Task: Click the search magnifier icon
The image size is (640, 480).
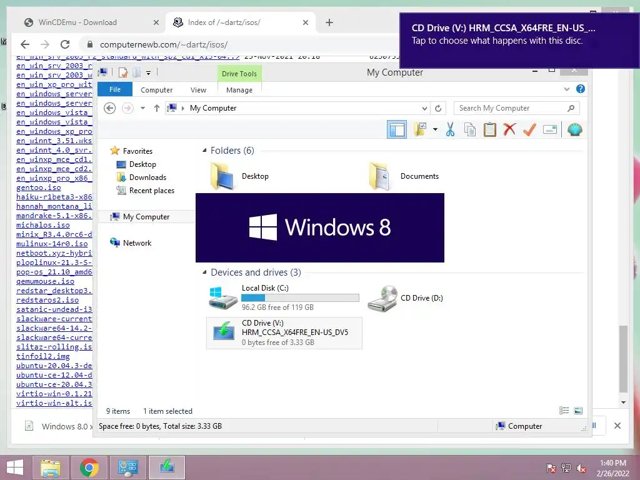Action: pyautogui.click(x=571, y=108)
